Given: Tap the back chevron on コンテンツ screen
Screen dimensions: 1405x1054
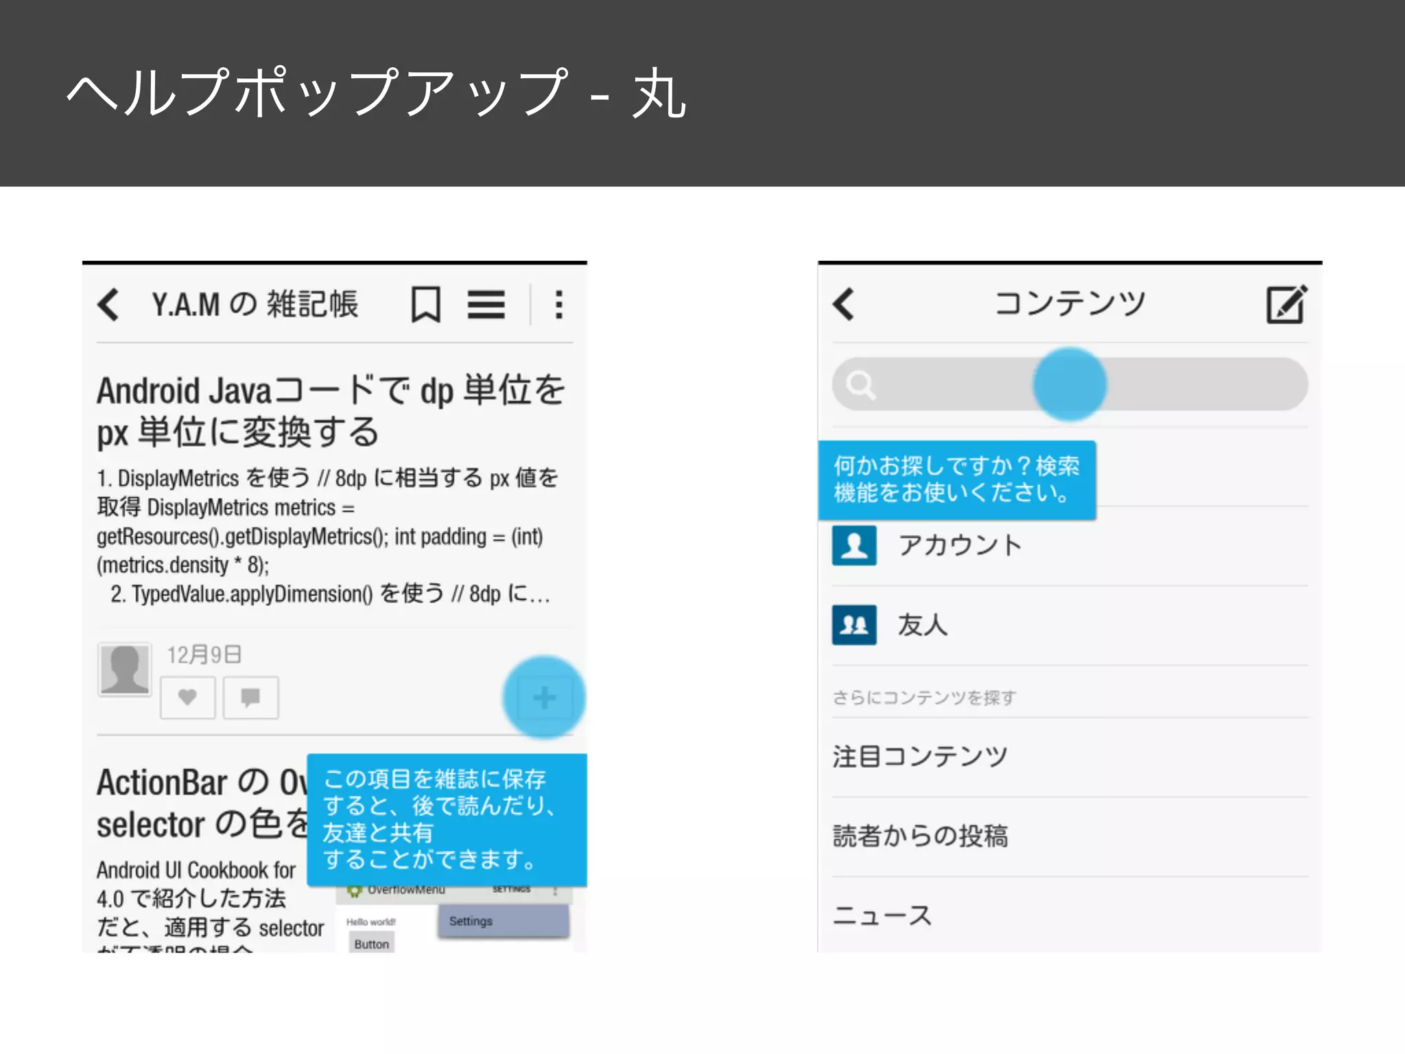Looking at the screenshot, I should point(845,304).
